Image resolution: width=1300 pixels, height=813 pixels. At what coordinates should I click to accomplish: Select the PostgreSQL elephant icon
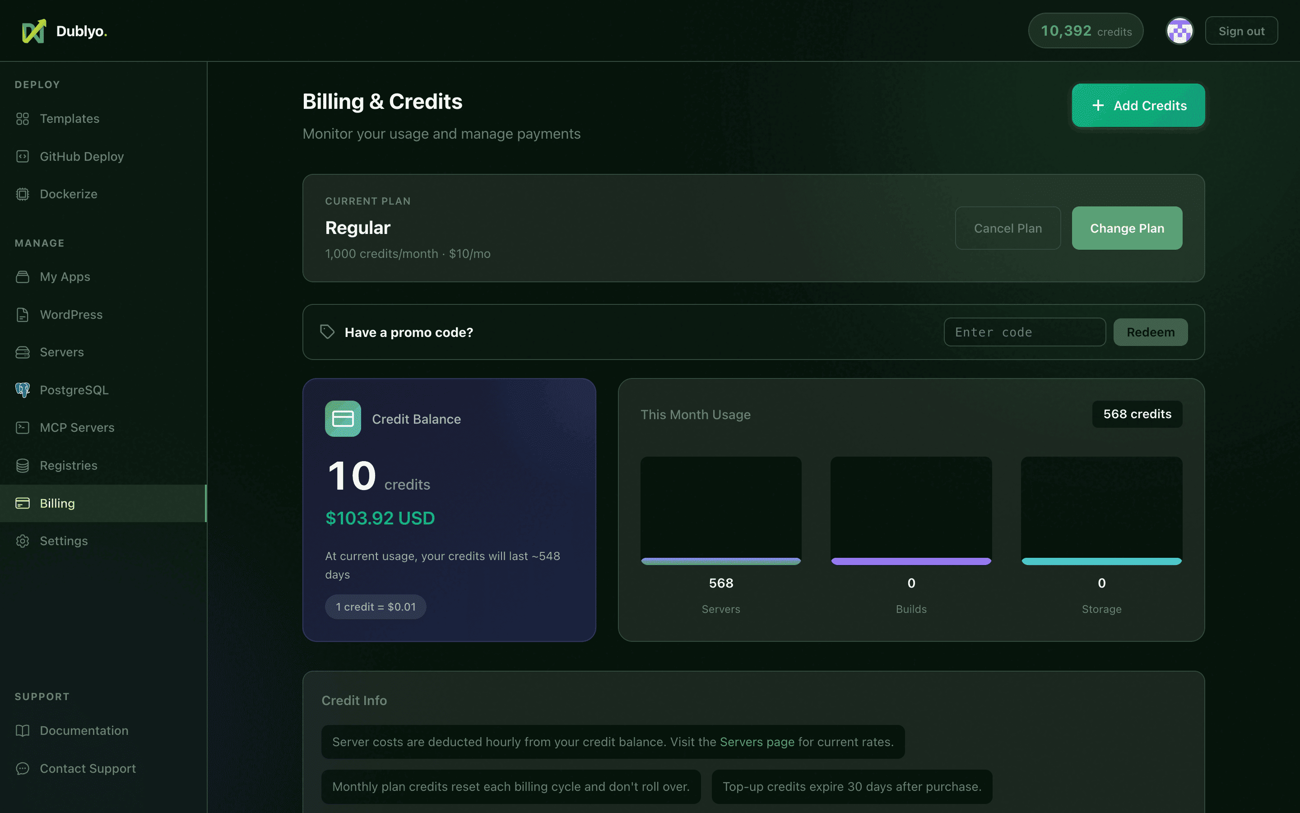tap(23, 390)
